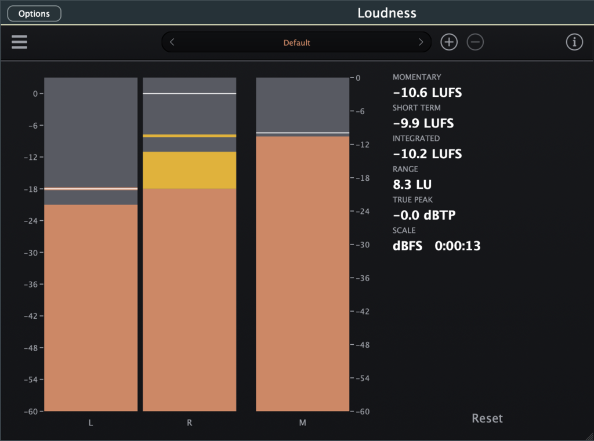Click the R channel meter bar
Viewport: 594px width, 441px height.
(190, 245)
